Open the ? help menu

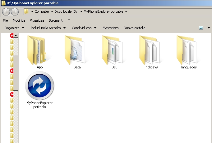(69, 20)
